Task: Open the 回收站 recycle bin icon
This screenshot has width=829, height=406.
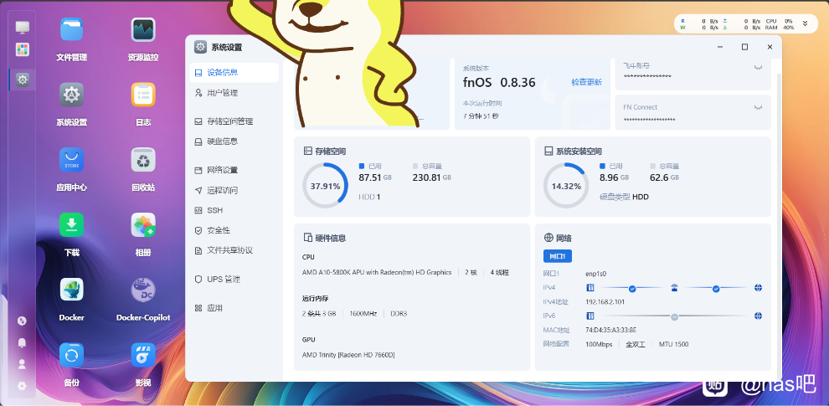Action: point(143,160)
